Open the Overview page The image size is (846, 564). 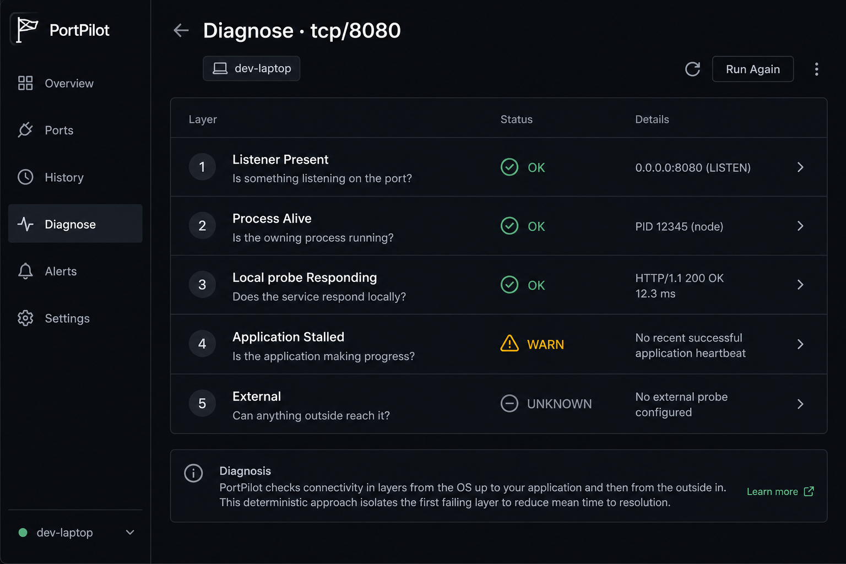pos(75,83)
